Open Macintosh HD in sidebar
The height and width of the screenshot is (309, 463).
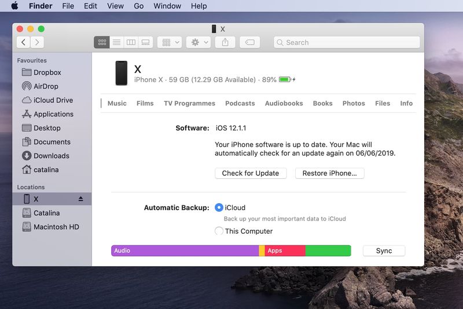[x=52, y=227]
